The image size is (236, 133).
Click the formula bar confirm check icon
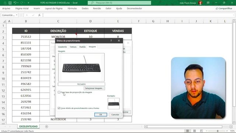pyautogui.click(x=33, y=15)
